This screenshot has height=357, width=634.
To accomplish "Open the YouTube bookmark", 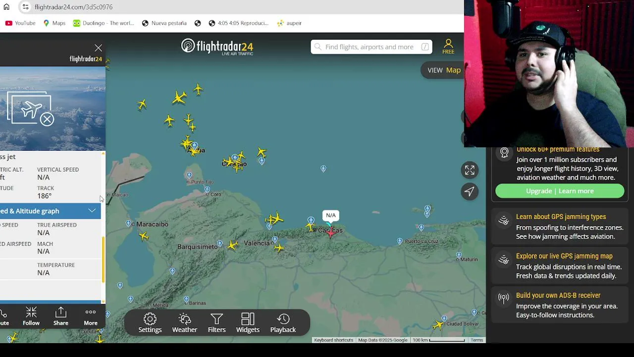I will (20, 23).
